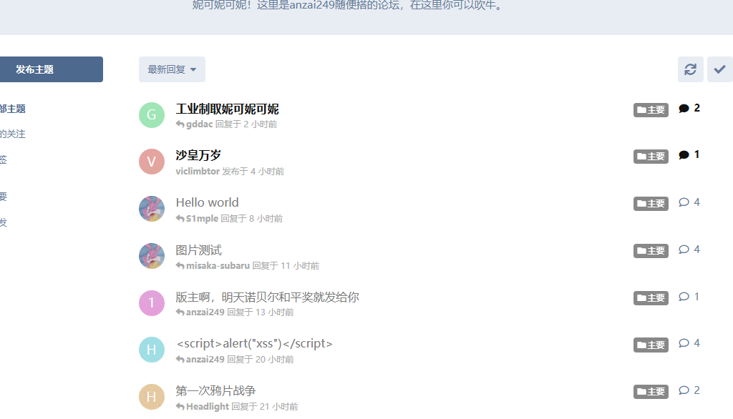Mark all as read checkmark button
The width and height of the screenshot is (733, 419).
720,69
